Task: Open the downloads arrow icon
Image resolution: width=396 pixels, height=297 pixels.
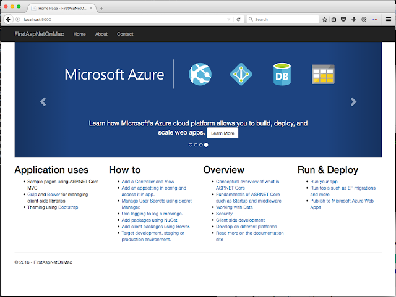Action: [353, 19]
